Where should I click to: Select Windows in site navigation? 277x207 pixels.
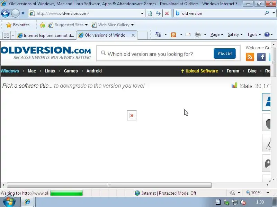coord(10,71)
